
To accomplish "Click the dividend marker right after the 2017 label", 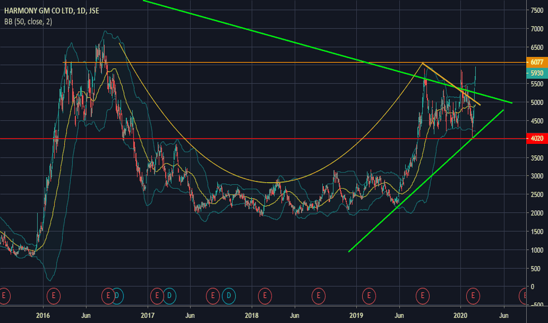I will tap(169, 296).
